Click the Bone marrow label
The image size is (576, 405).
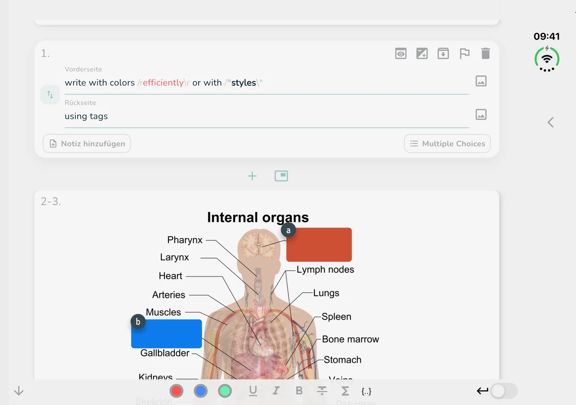(x=350, y=339)
